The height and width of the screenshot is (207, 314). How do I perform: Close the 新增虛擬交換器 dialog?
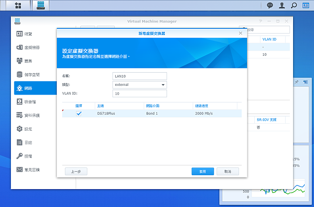coord(240,33)
